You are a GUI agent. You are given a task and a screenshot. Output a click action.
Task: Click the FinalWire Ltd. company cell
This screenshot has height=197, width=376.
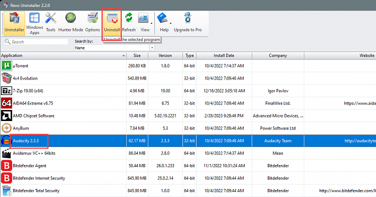(278, 103)
